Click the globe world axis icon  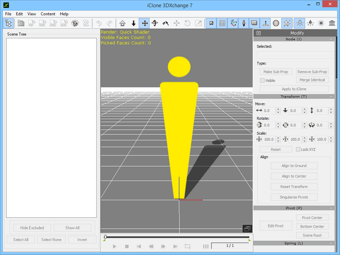click(x=276, y=23)
